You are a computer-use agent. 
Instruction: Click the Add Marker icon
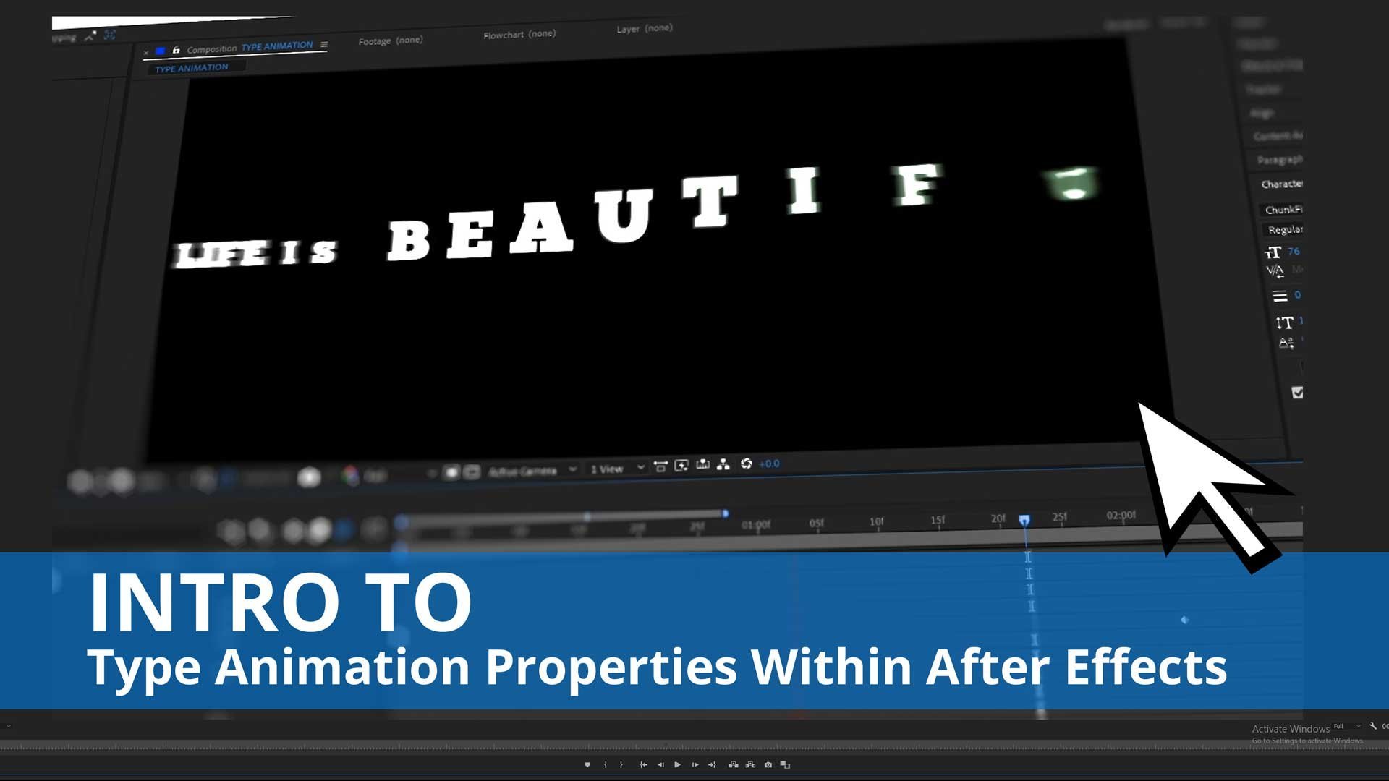pos(587,764)
